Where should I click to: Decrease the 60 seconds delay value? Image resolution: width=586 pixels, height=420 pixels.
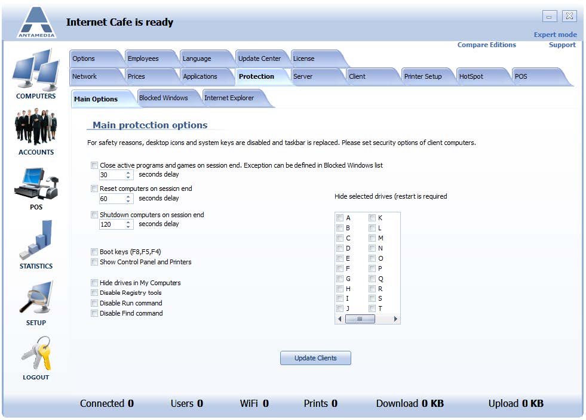(128, 201)
